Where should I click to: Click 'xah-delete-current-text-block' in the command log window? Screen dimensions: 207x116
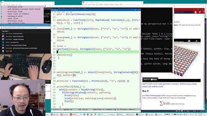coord(24,9)
